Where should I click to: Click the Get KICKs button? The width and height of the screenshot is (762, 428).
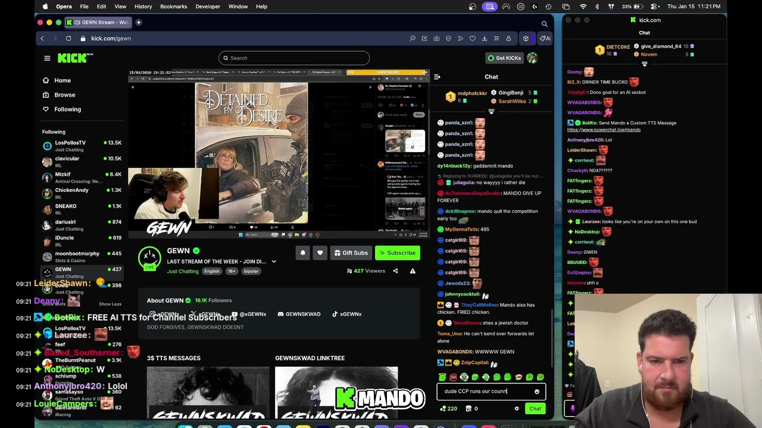(505, 58)
